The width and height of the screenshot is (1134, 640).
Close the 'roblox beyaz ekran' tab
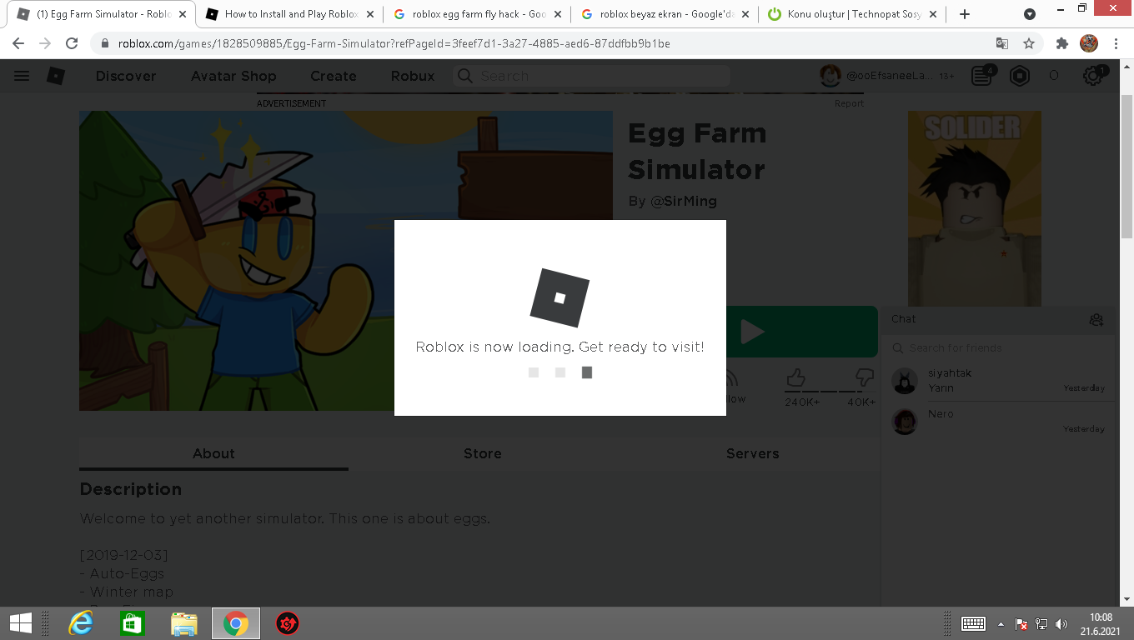tap(745, 14)
